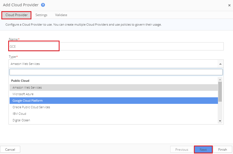
Task: Close the Add Cloud Provider dialog
Action: point(229,5)
